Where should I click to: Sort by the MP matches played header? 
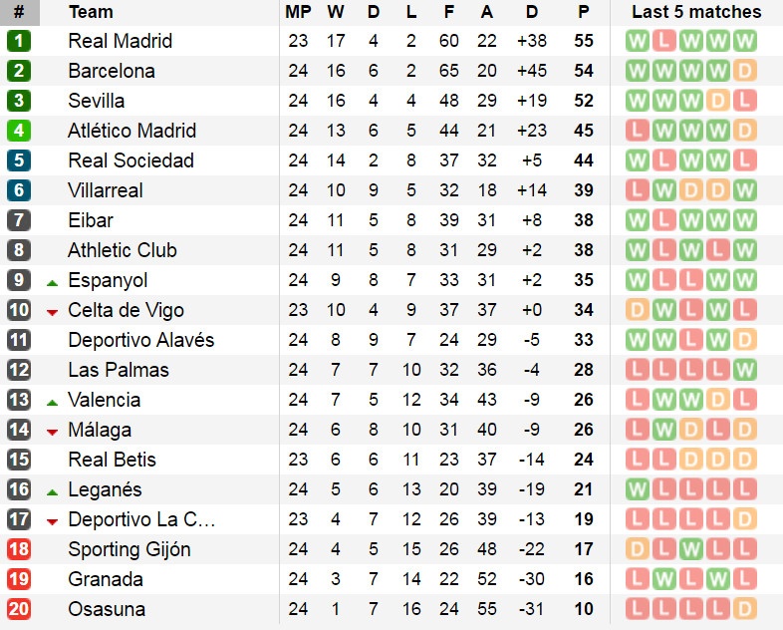(298, 12)
